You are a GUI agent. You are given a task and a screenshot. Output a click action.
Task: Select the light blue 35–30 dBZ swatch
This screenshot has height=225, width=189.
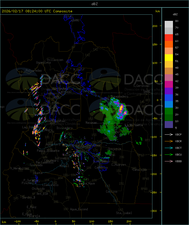[x=169, y=104]
